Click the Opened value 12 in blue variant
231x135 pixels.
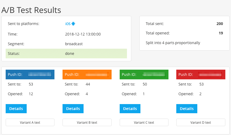[31, 94]
